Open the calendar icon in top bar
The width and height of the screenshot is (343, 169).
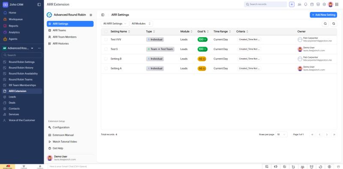pos(312,4)
